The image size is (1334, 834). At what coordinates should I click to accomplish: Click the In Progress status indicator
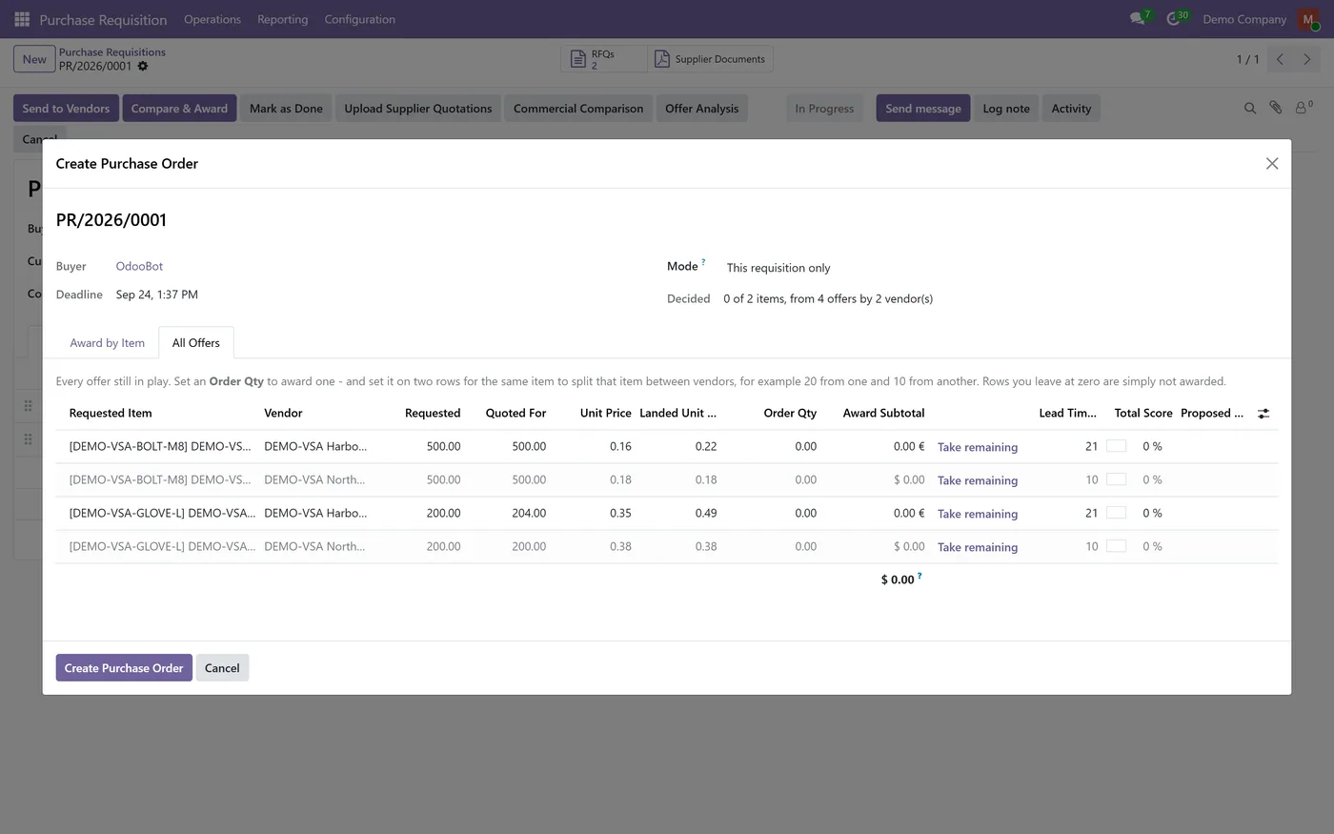(824, 109)
